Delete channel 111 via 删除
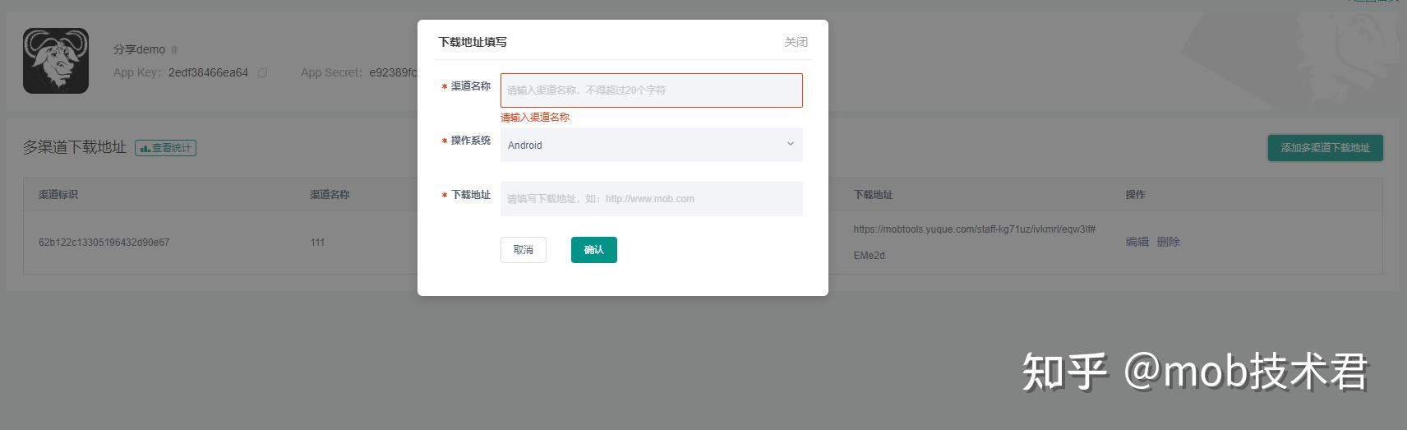 [x=1168, y=242]
